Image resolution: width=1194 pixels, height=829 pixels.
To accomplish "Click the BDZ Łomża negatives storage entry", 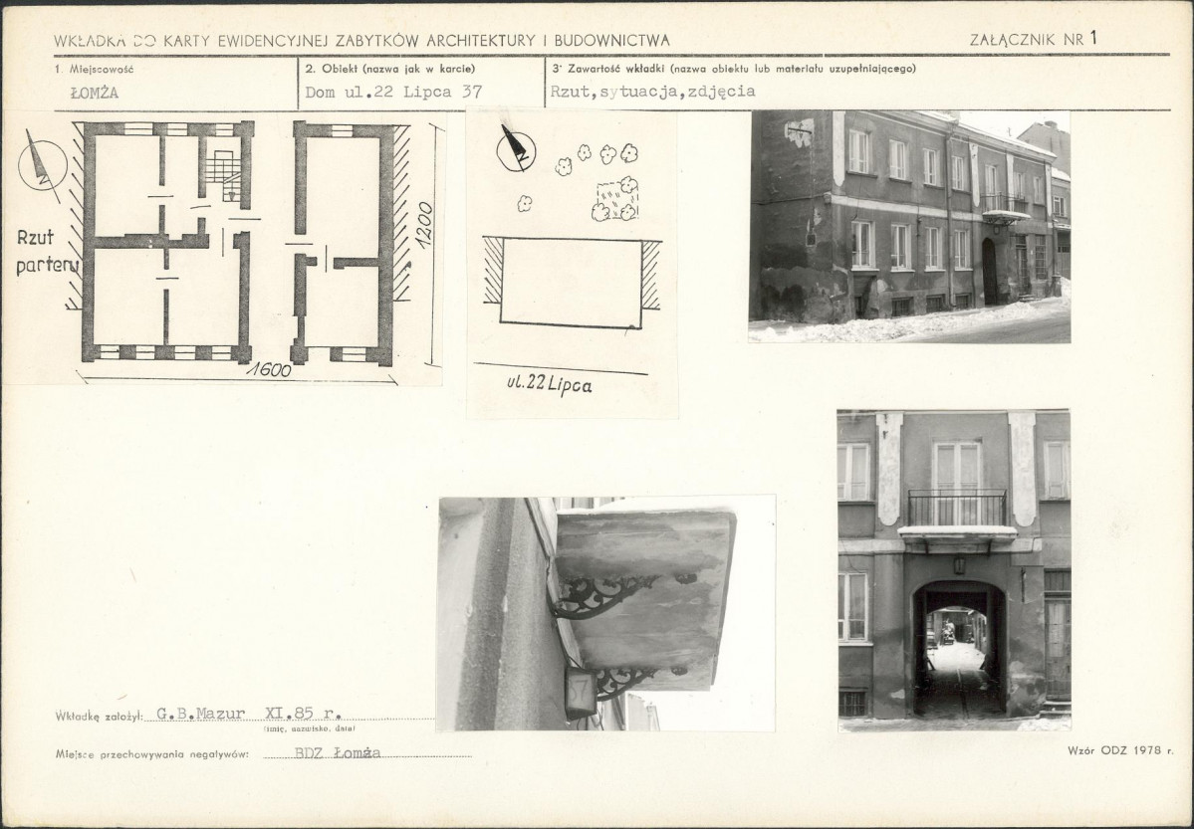I will [x=338, y=753].
